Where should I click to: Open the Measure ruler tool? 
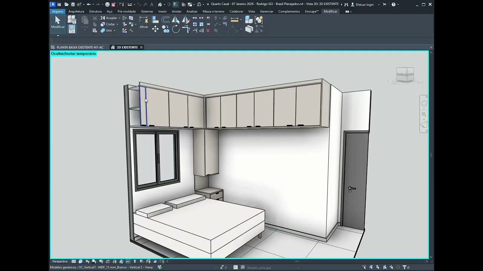pos(235,20)
